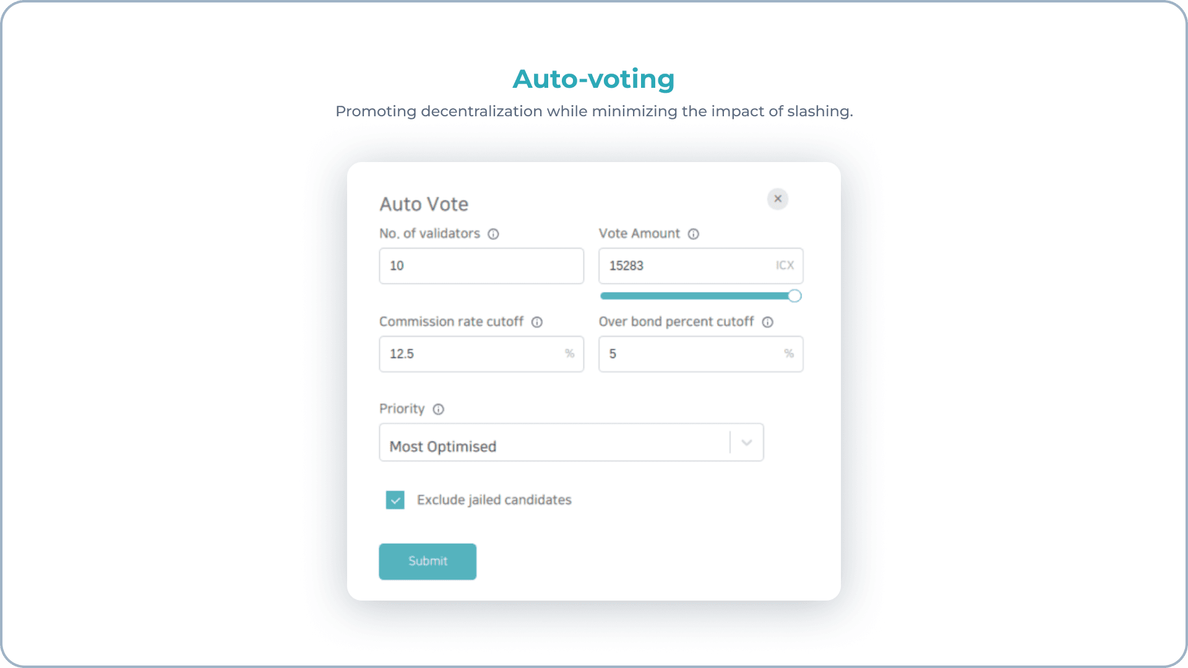
Task: Select the No. of validators input showing 10
Action: click(481, 265)
